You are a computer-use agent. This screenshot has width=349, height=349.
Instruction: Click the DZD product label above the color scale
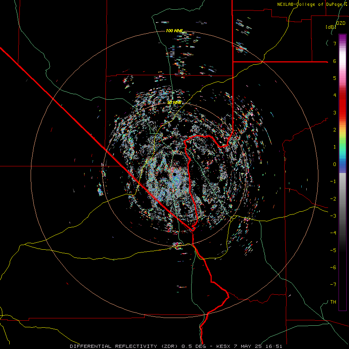340,23
